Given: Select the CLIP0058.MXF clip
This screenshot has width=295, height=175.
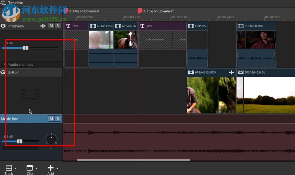Looking at the screenshot, I should (x=256, y=44).
